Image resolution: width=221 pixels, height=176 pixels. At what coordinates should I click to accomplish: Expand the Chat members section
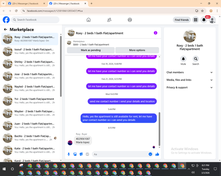pos(190,72)
